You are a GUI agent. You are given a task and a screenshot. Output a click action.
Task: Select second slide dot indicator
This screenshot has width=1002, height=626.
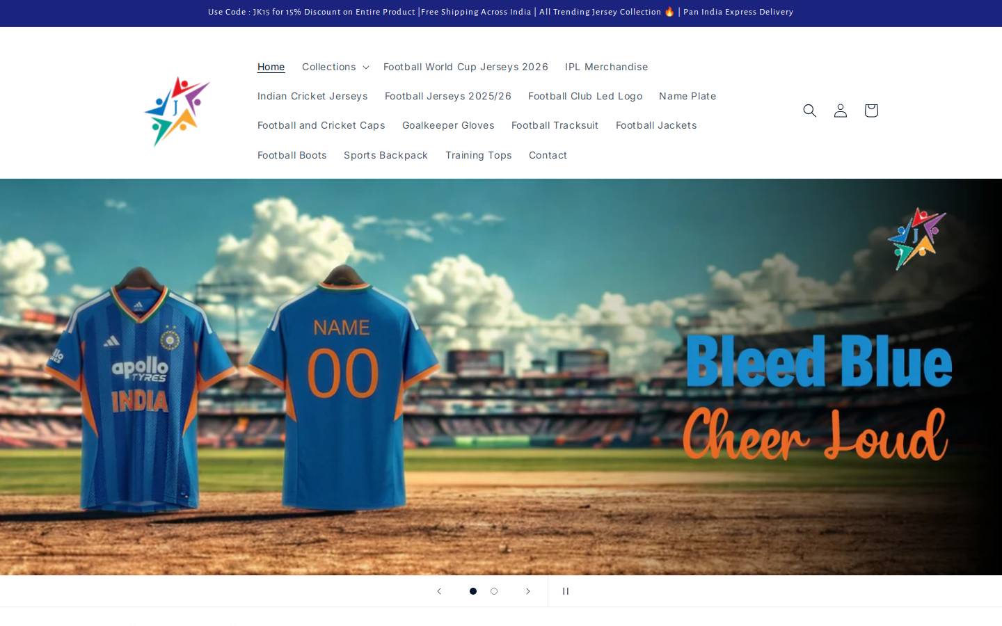[x=494, y=591]
